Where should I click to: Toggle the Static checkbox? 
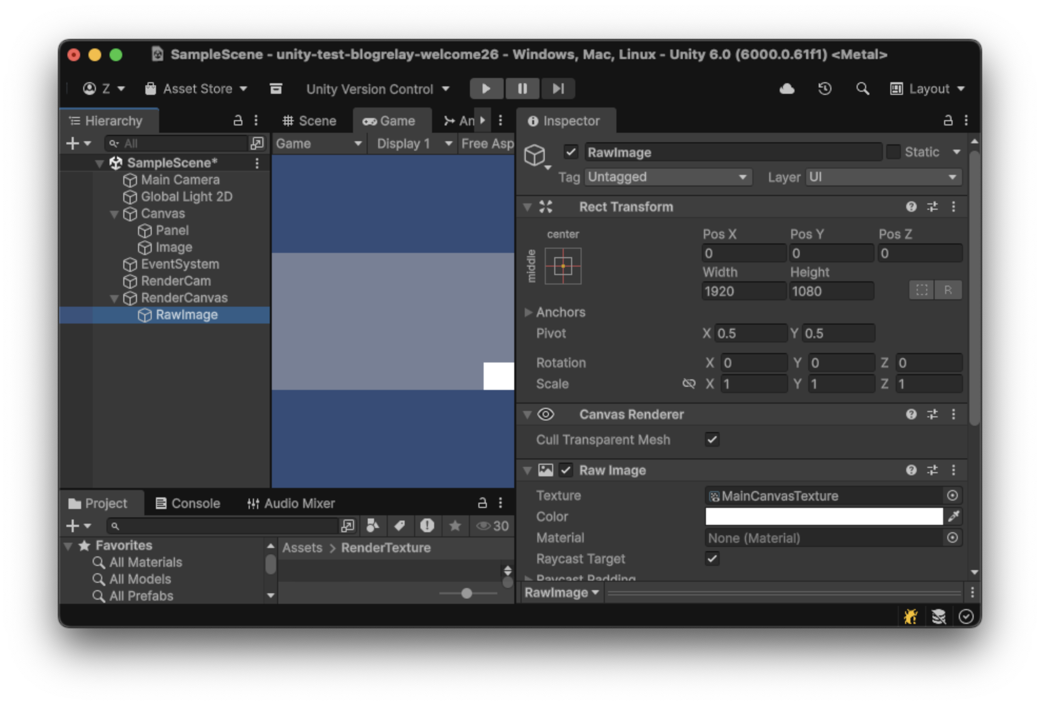(x=893, y=152)
